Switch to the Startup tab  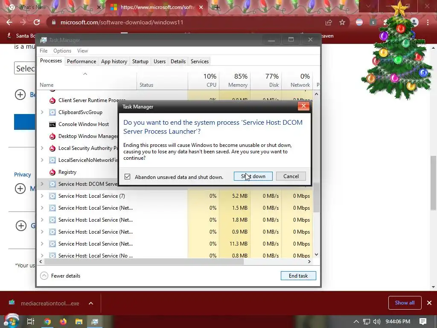tap(140, 61)
